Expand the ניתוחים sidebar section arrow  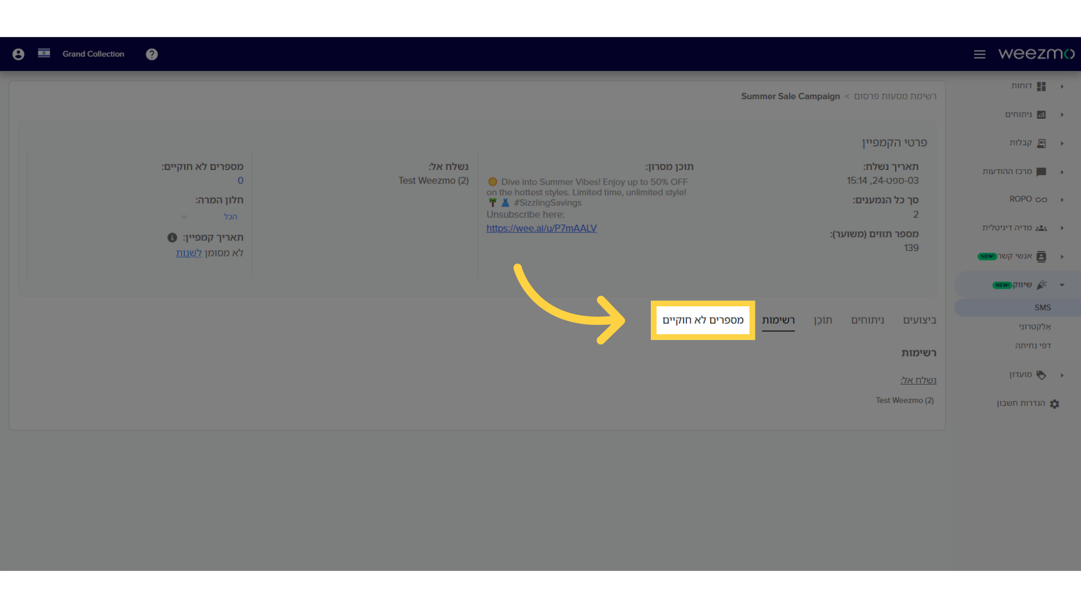1062,115
